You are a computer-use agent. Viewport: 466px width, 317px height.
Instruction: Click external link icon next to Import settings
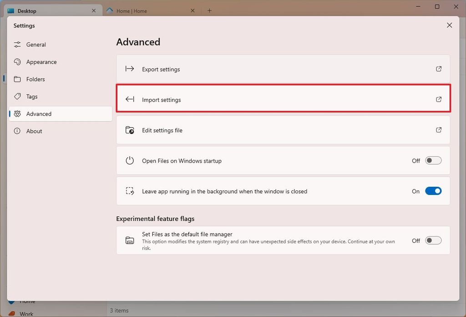(x=438, y=99)
